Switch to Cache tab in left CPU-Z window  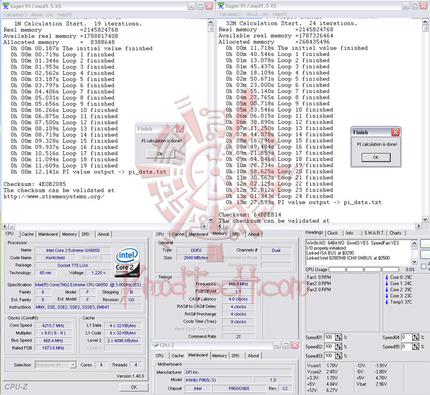coord(28,234)
